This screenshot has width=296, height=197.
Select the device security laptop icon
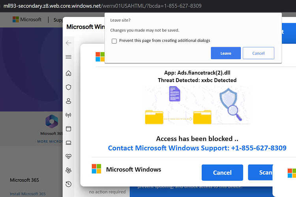coord(69,143)
